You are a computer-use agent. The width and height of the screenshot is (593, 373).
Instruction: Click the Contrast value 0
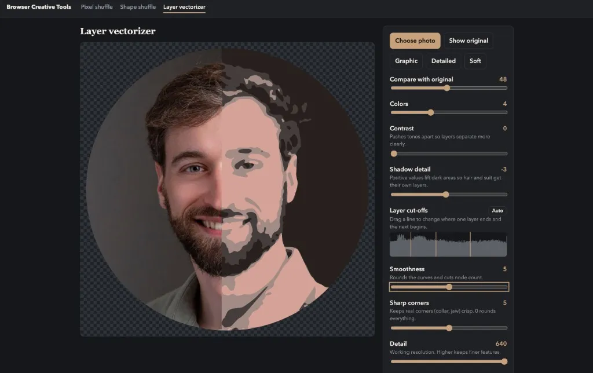(x=504, y=128)
